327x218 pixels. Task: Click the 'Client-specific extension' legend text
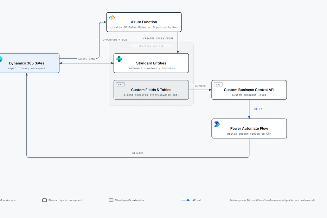(x=129, y=200)
